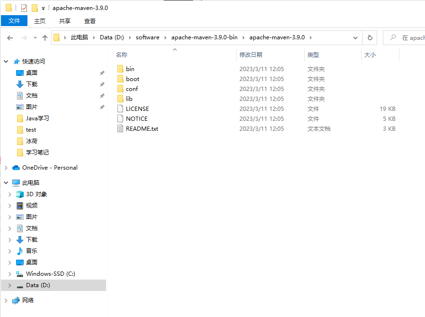Select the boot folder icon
Screen dimensions: 425x317
(x=120, y=79)
